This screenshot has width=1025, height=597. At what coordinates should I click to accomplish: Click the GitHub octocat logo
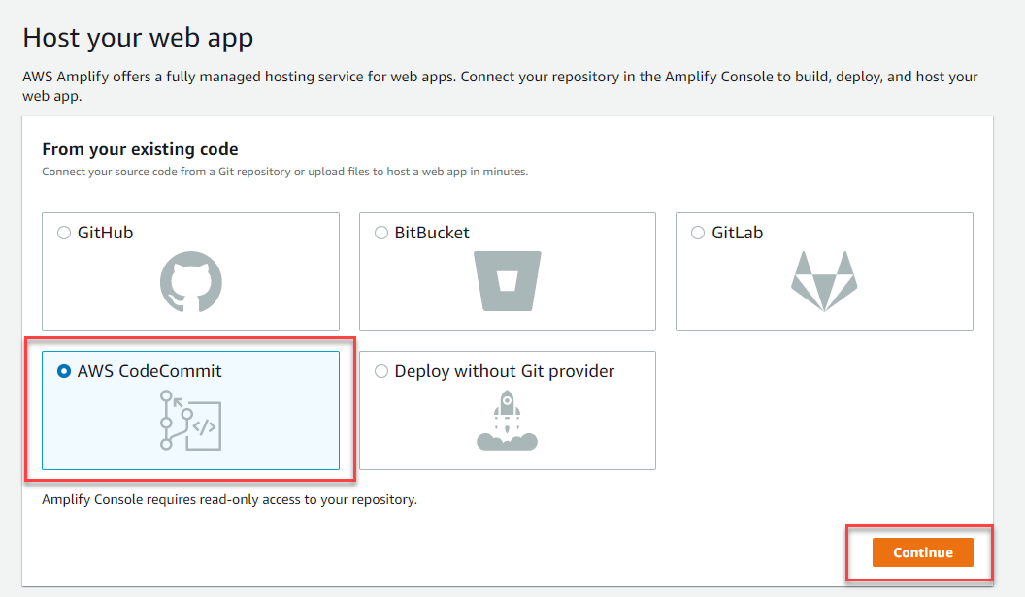190,281
